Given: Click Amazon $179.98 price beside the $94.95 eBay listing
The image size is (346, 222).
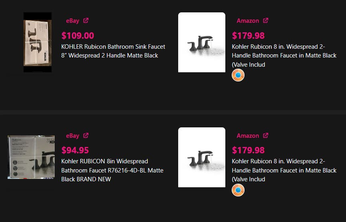Looking at the screenshot, I should (248, 151).
